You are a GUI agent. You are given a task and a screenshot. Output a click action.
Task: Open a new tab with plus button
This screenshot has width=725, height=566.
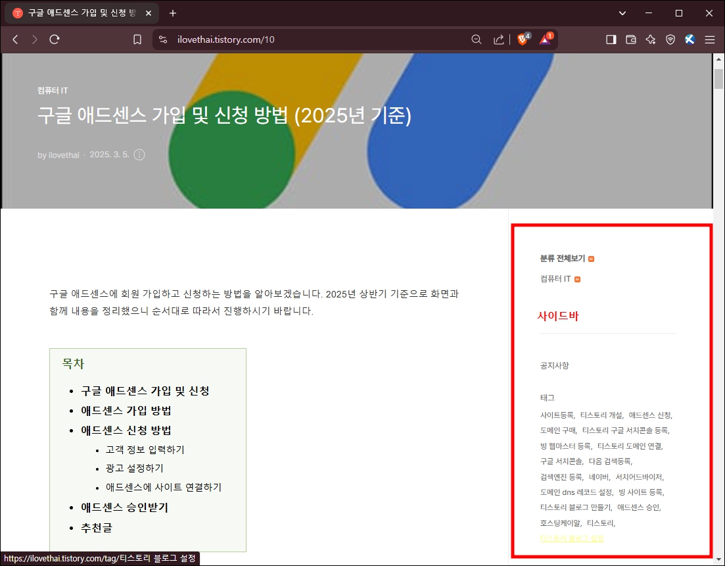coord(173,13)
